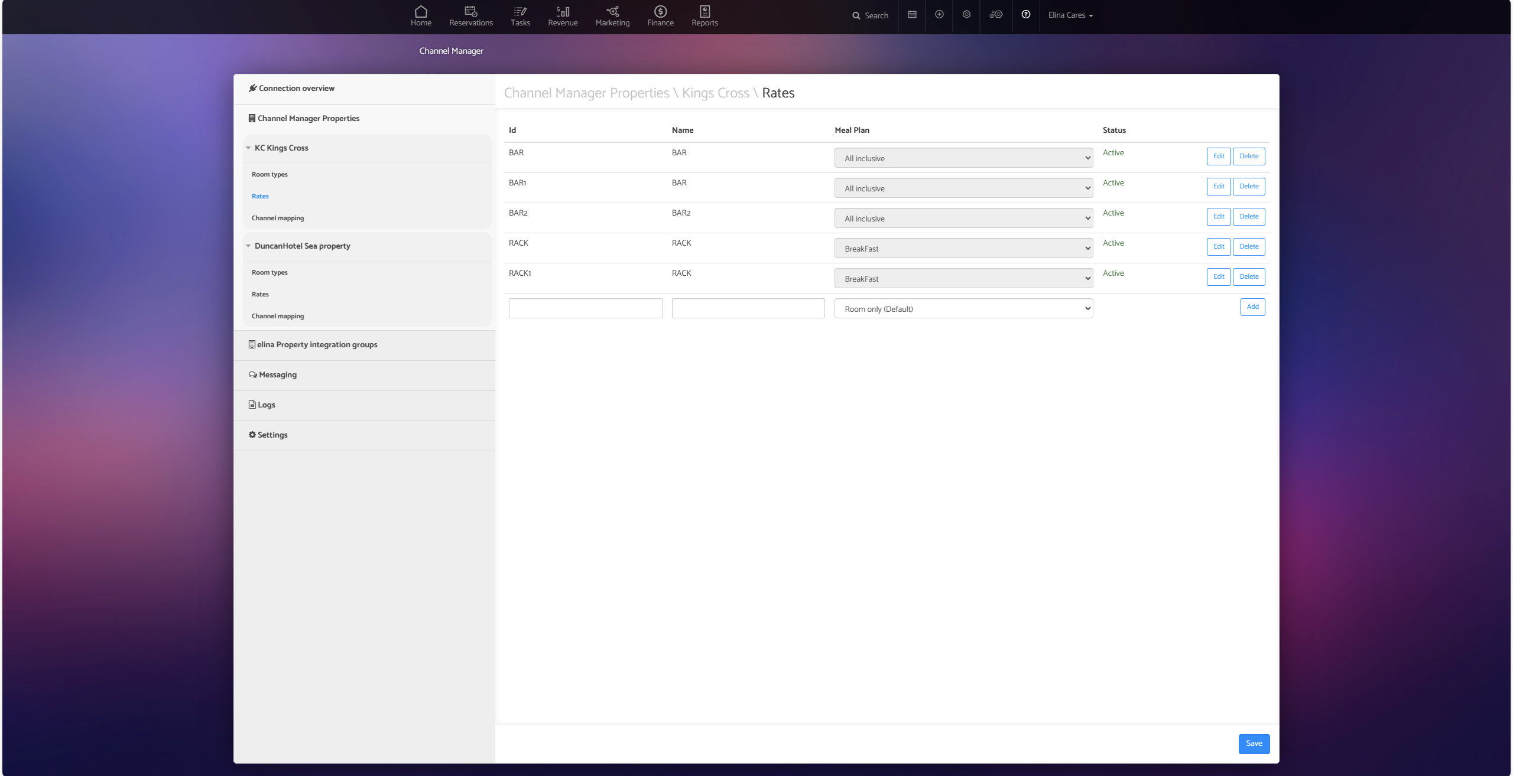The height and width of the screenshot is (776, 1513).
Task: Click the blue Save button
Action: pos(1254,744)
